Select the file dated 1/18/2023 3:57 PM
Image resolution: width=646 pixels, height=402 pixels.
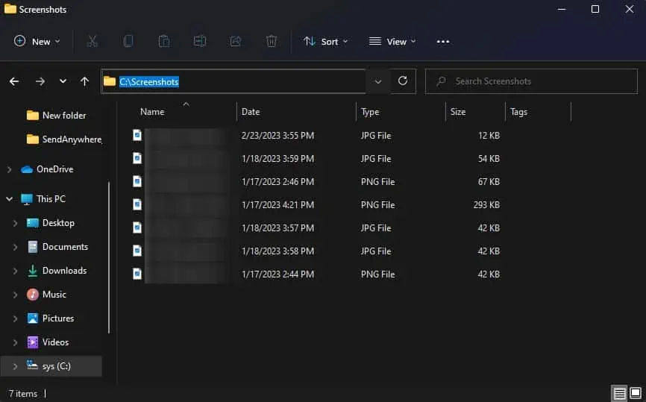click(316, 227)
